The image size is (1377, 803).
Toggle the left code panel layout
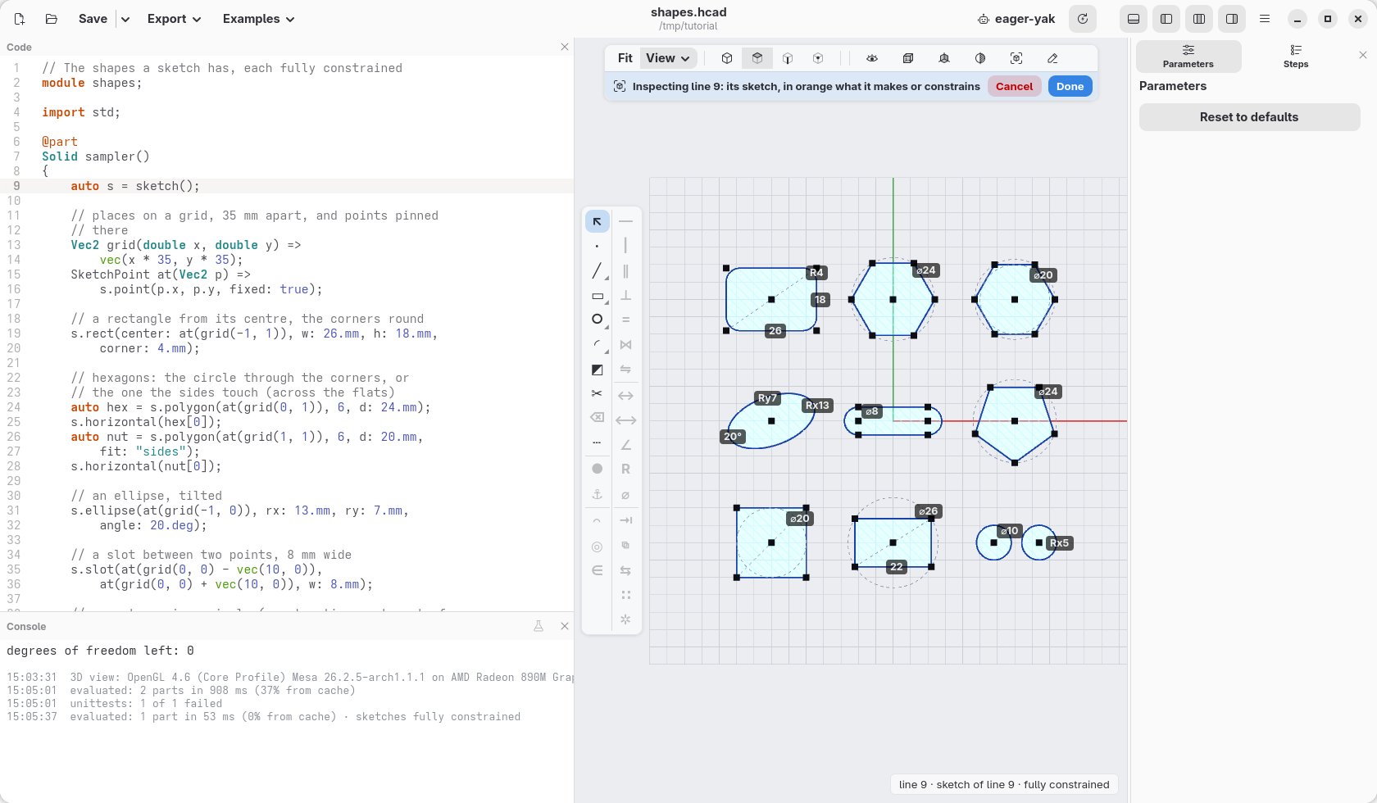[1166, 19]
